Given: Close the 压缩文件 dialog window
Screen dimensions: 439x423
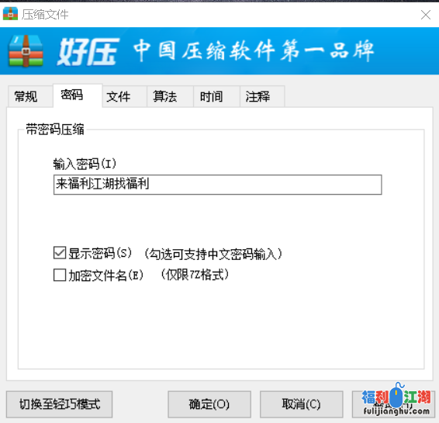Looking at the screenshot, I should click(426, 15).
